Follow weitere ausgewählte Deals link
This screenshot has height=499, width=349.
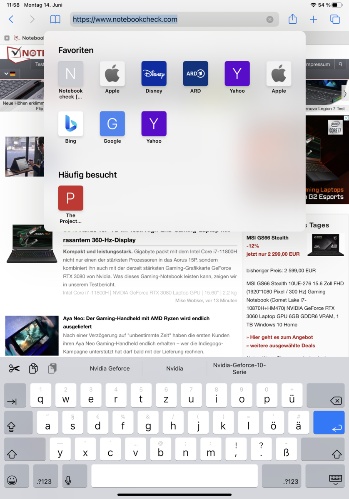click(x=281, y=346)
